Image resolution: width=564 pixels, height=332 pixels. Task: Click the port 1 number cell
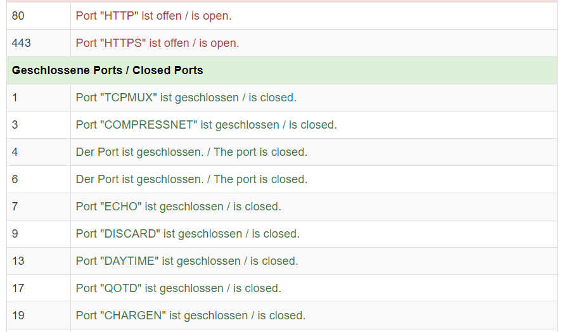coord(39,98)
